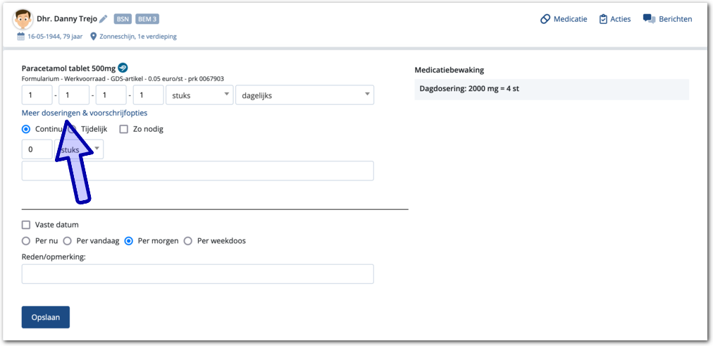Viewport: 713px width, 346px height.
Task: Tick the Vaste datum checkbox
Action: tap(26, 225)
